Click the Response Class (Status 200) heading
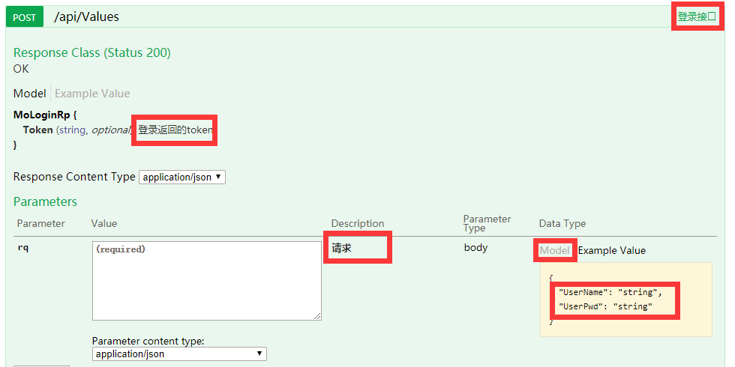Viewport: 735px width, 367px height. click(91, 53)
